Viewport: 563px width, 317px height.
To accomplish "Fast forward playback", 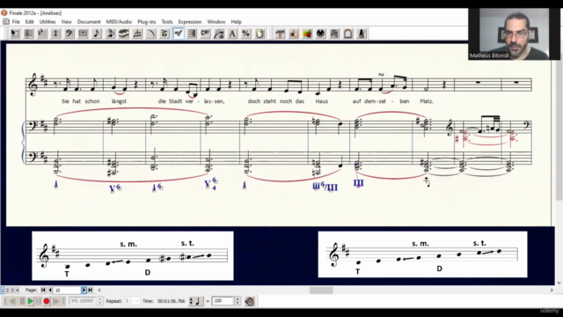I will point(55,301).
